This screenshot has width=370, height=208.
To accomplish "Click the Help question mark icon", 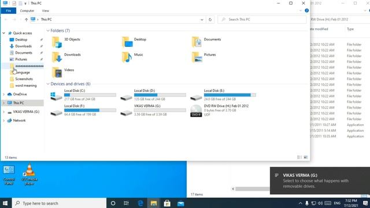I will click(306, 10).
